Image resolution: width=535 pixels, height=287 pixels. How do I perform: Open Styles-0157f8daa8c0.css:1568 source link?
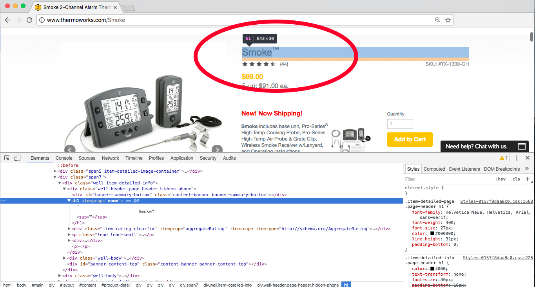(497, 201)
